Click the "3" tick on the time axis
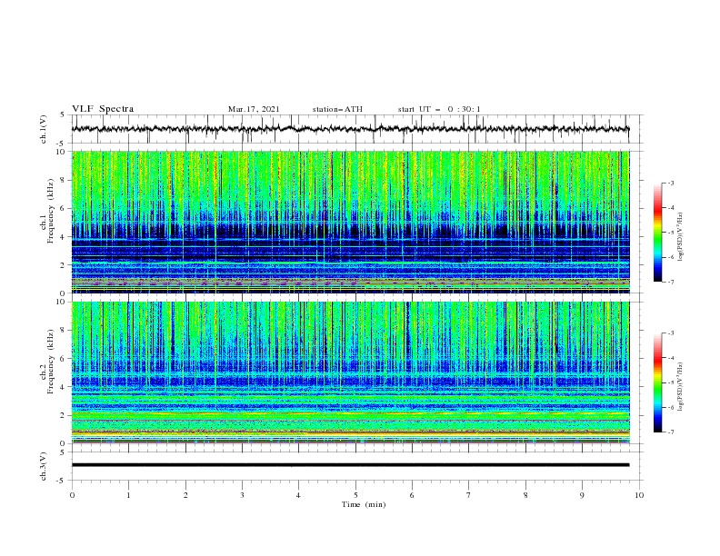The height and width of the screenshot is (556, 720). click(242, 495)
